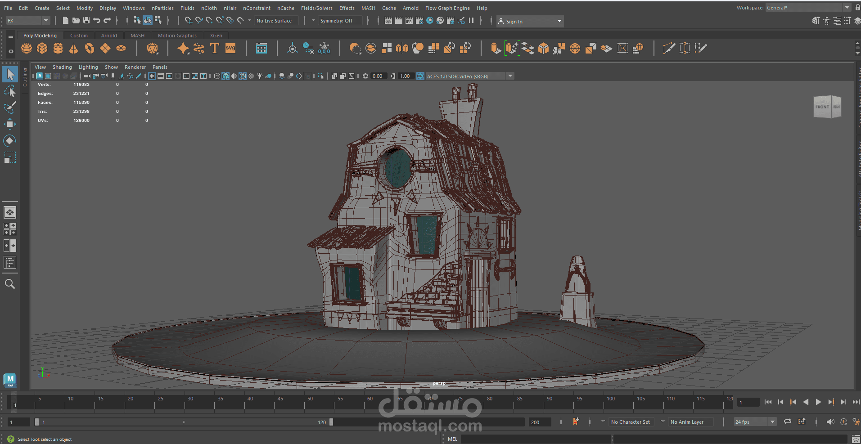Viewport: 861px width, 444px height.
Task: Open the SVG tool on the shelf
Action: point(230,48)
